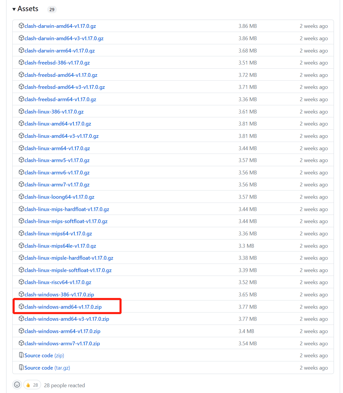
Task: Download clash-linux-riscv64-v1.17.0.gz
Action: tap(58, 282)
